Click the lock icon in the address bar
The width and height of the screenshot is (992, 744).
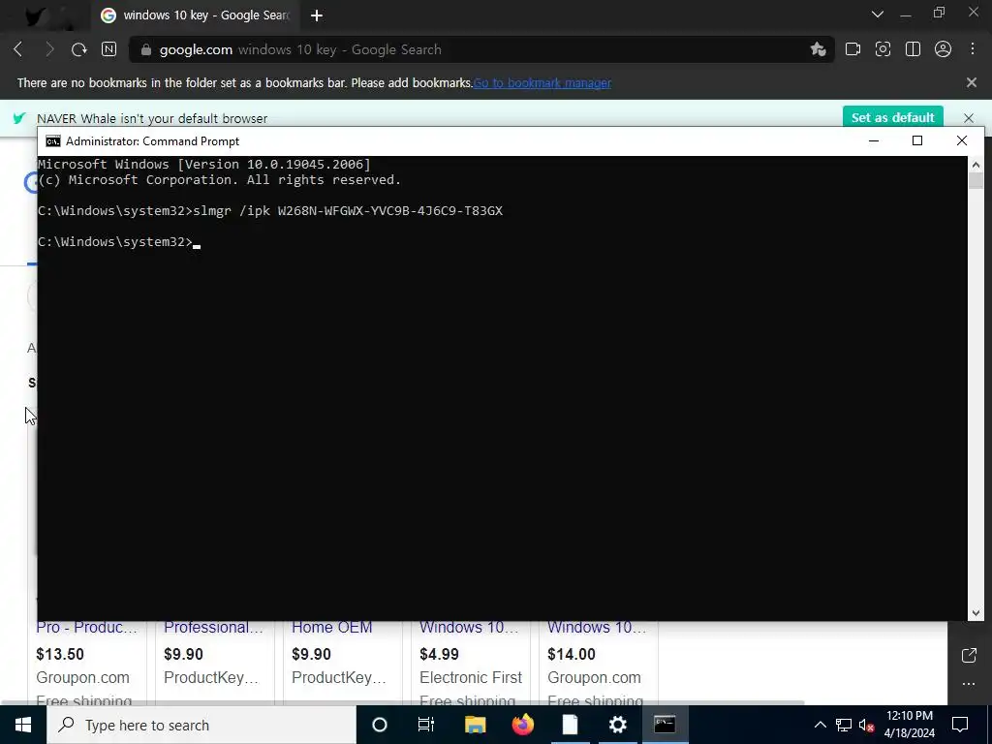[x=146, y=50]
